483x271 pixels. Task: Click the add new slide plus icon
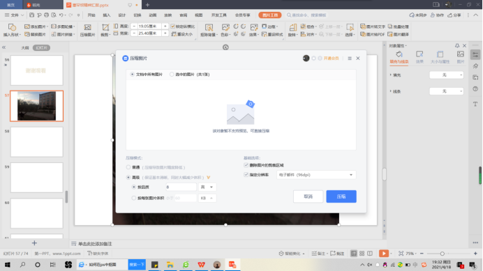point(34,243)
